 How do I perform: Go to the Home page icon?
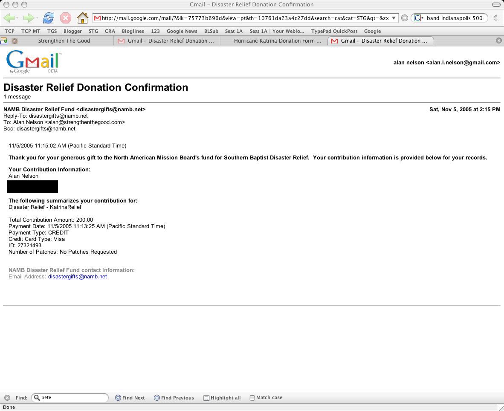pos(82,18)
